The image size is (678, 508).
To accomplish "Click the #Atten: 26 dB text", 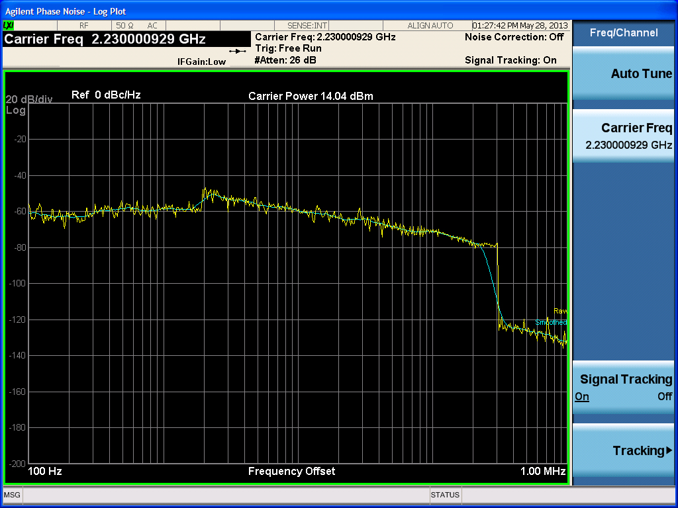I will 285,60.
